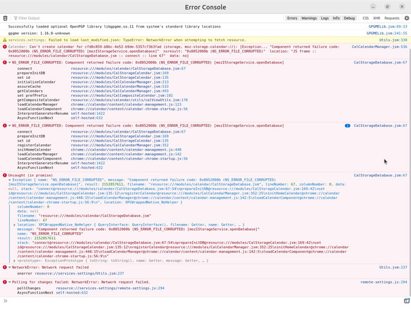Collapse the NetworkError stack trace

coord(10,267)
